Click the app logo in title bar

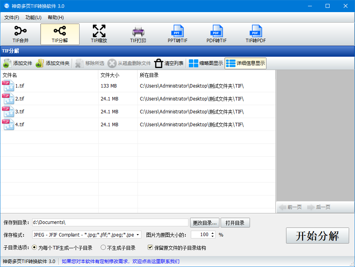[7, 6]
